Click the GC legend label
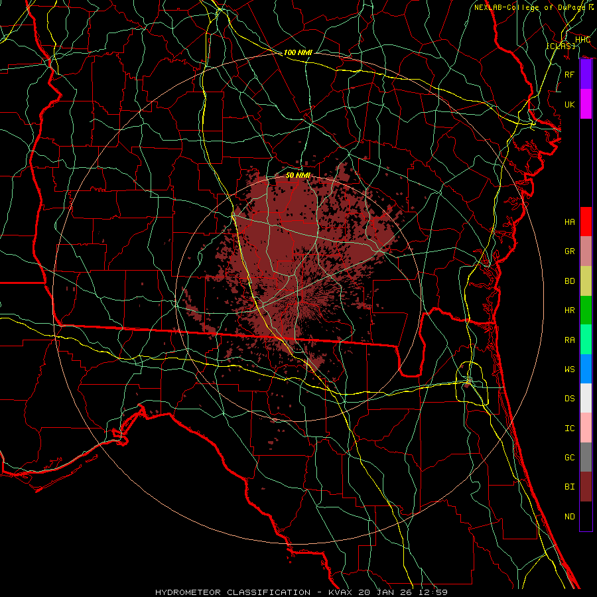The width and height of the screenshot is (597, 597). point(570,458)
